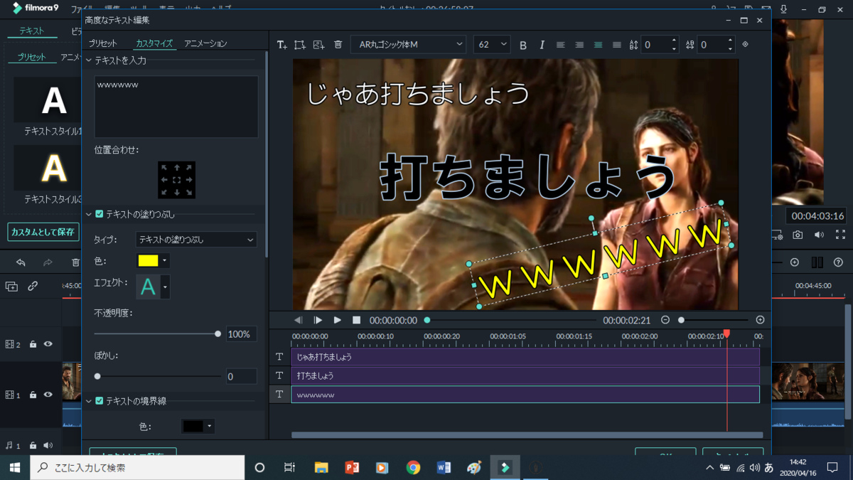Screen dimensions: 853x480
Task: Toggle bold formatting
Action: pyautogui.click(x=523, y=45)
